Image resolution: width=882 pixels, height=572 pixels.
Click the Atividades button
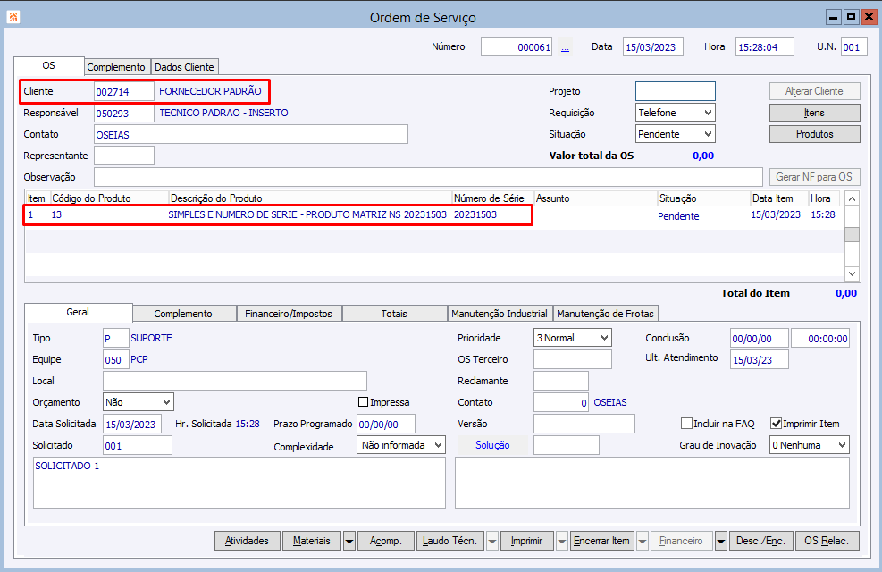(247, 541)
